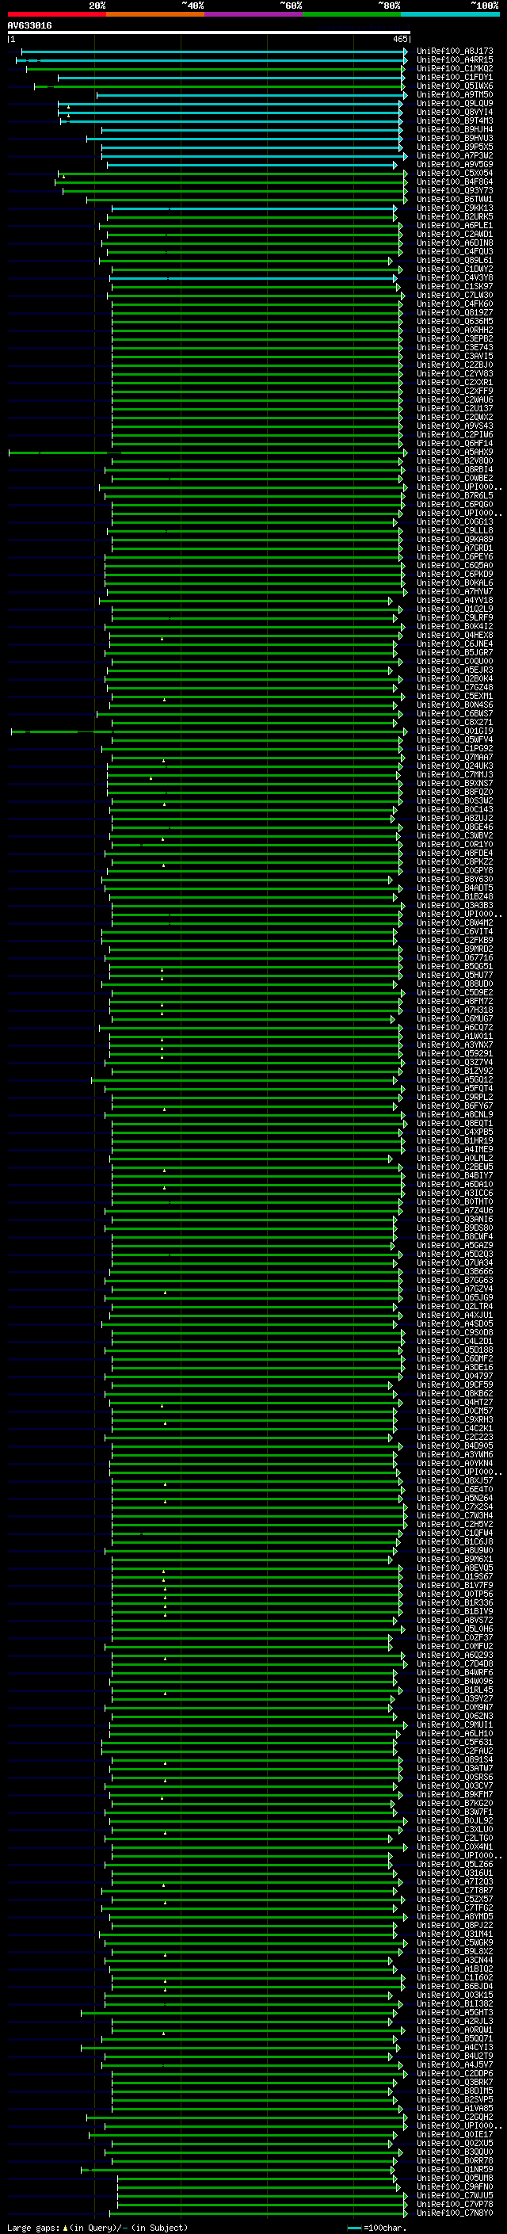The height and width of the screenshot is (2234, 507).
Task: Open hit UniRef100_C1FDY1
Action: click(x=455, y=77)
